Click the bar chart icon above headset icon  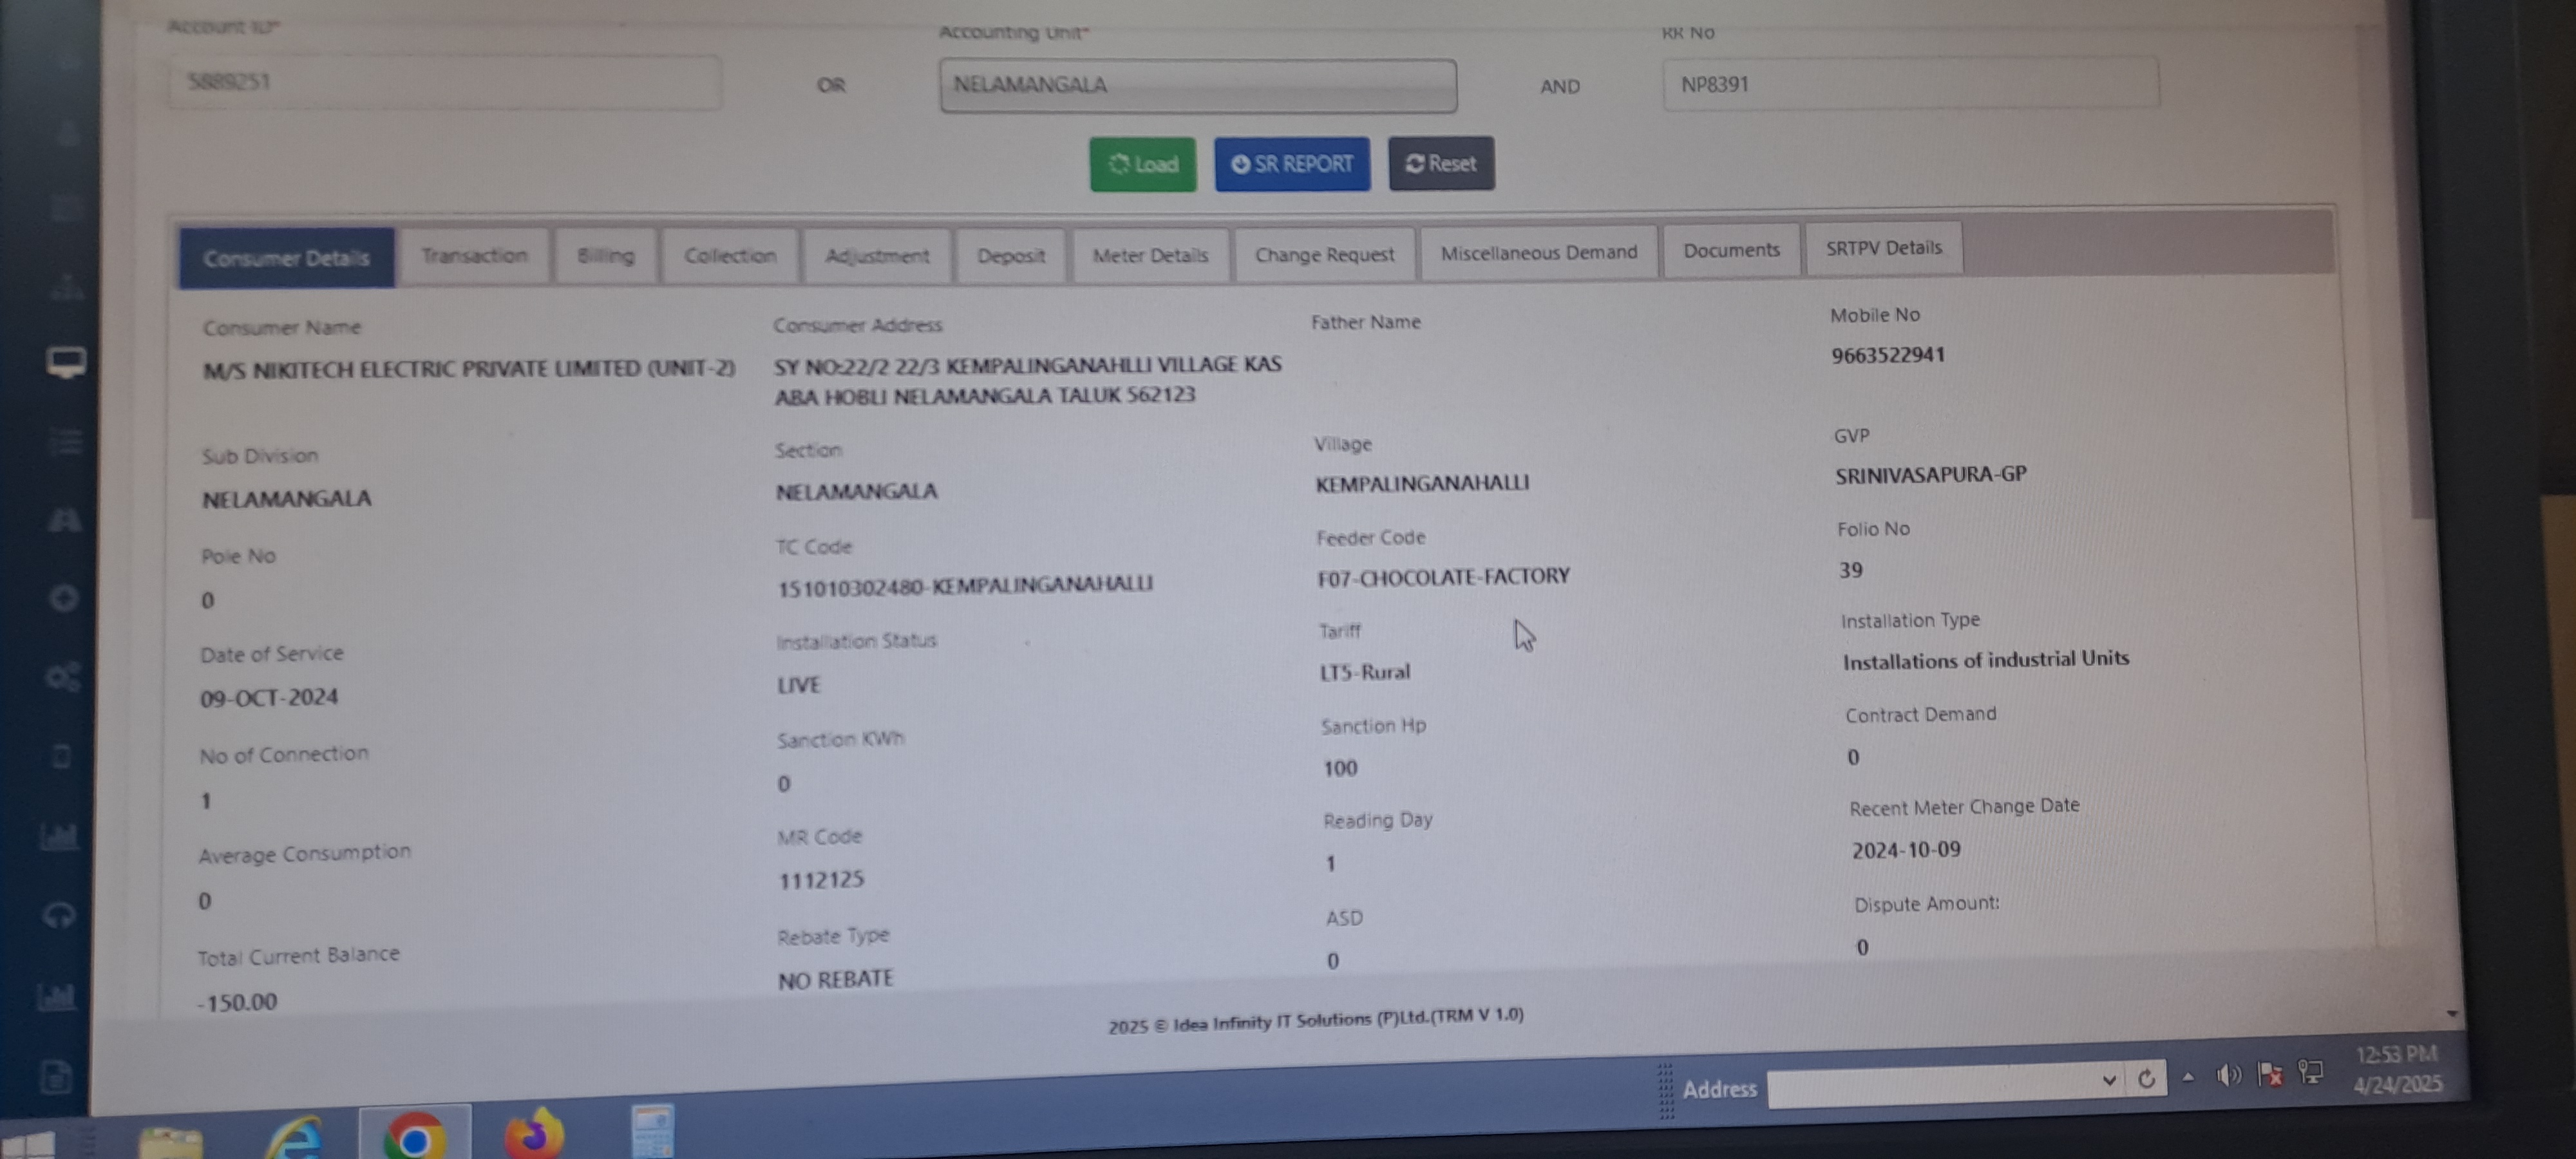(59, 836)
